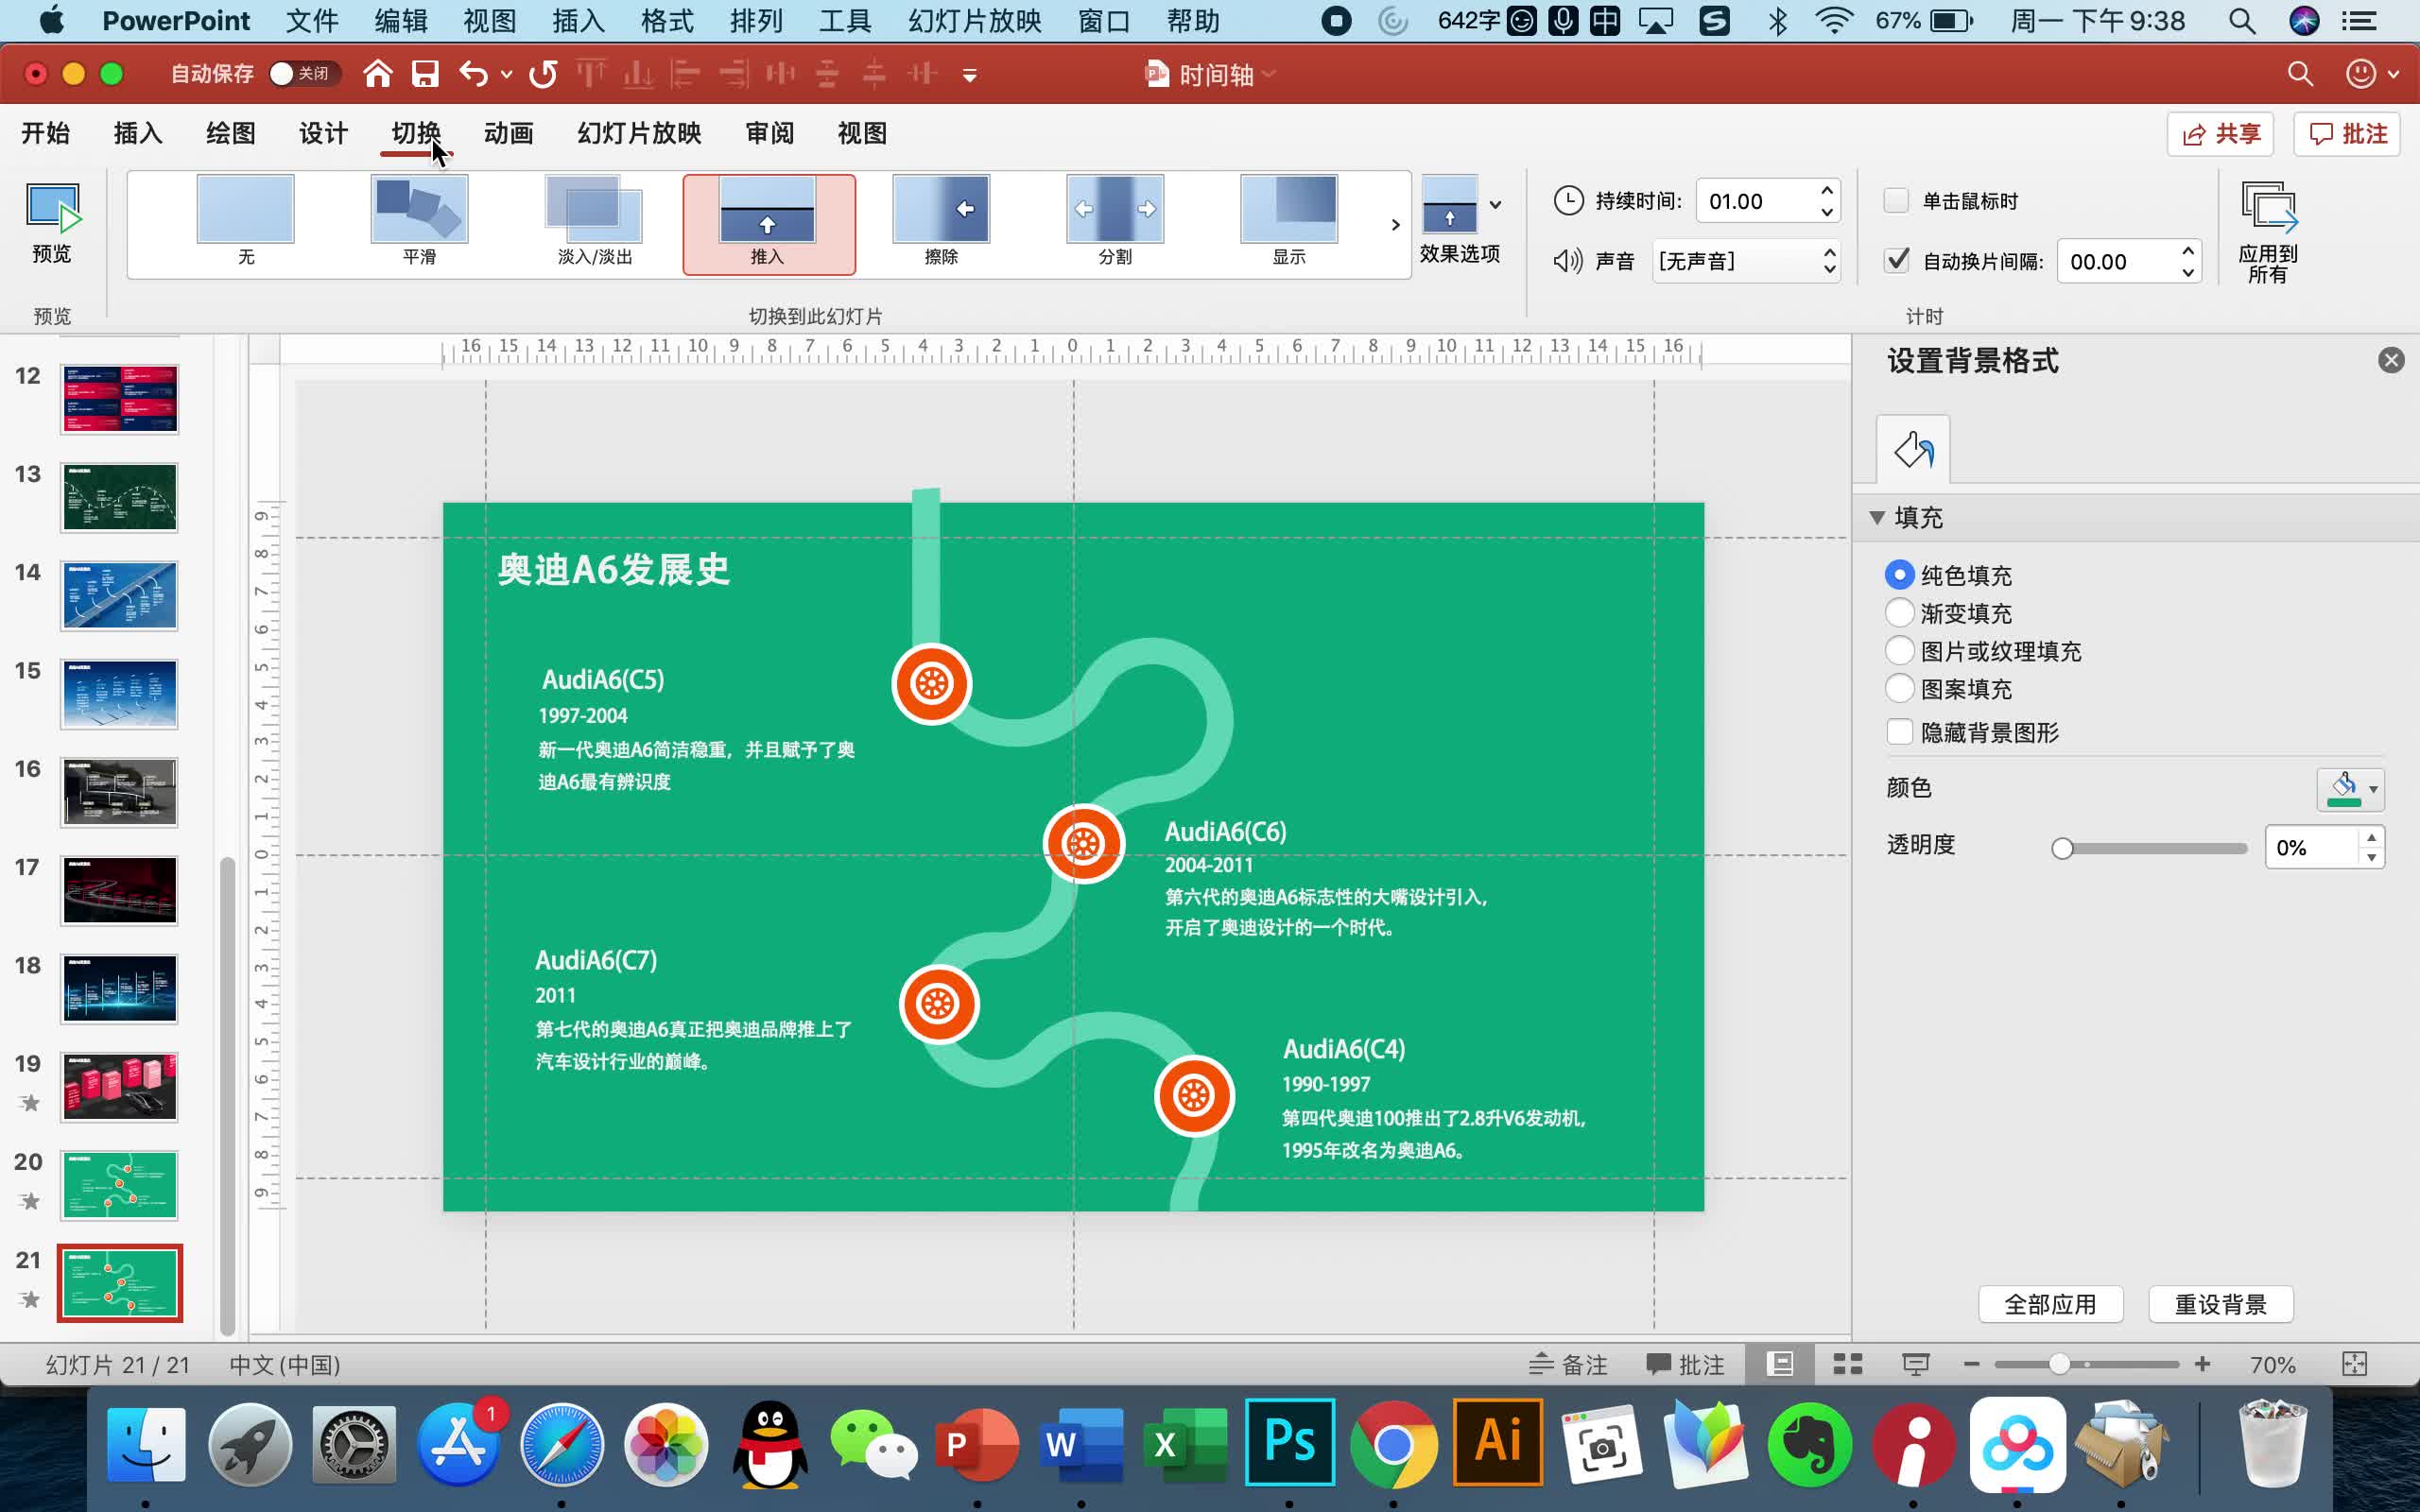Click the zoom slider in status bar
This screenshot has width=2420, height=1512.
(2086, 1364)
